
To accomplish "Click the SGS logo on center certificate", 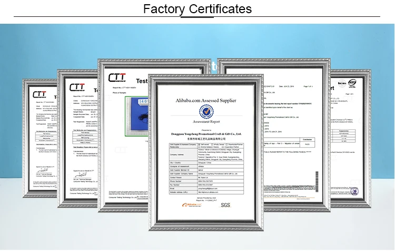I will point(225,205).
